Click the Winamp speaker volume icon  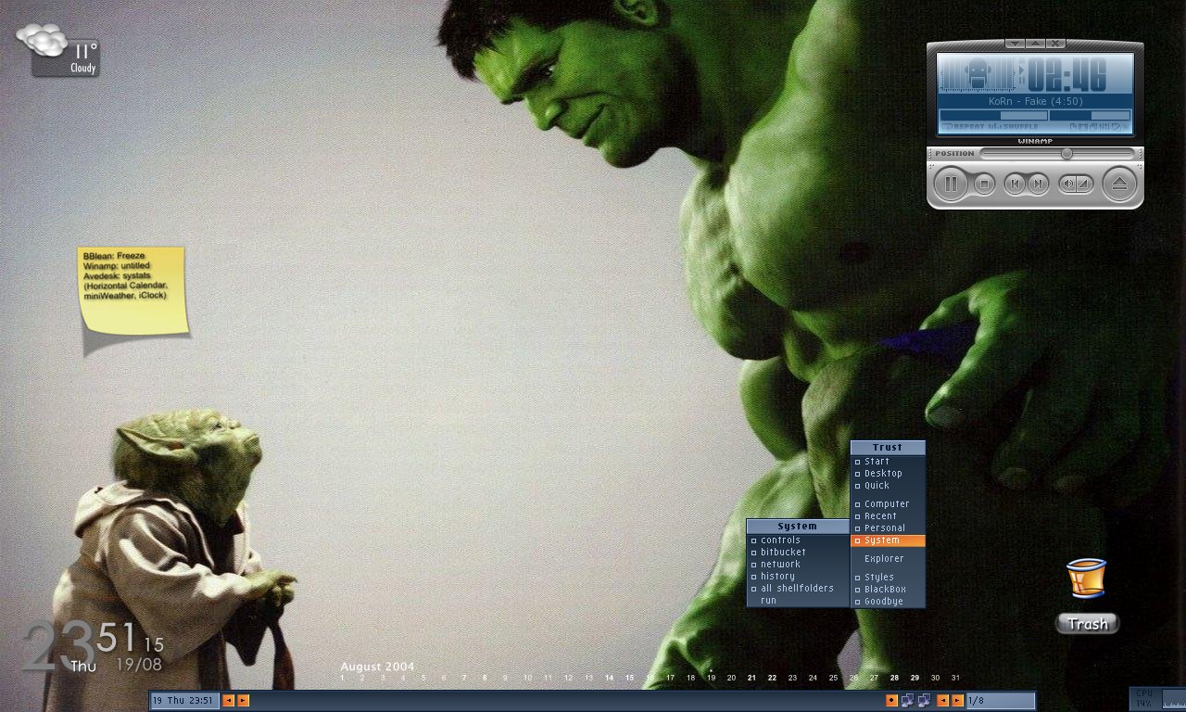(x=1068, y=184)
